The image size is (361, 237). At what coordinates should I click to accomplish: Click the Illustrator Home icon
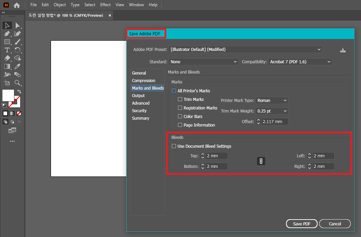tap(16, 5)
